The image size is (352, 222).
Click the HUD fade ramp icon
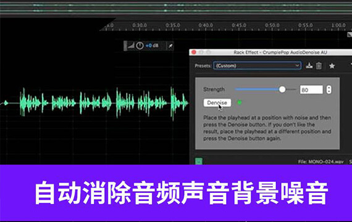click(131, 46)
